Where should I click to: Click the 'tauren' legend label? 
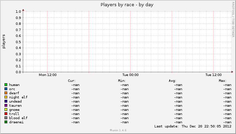coord(15,106)
